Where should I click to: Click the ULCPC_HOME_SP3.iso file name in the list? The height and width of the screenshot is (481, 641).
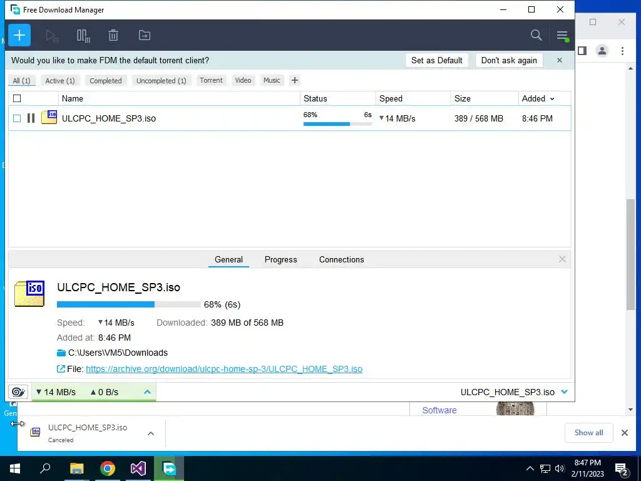coord(109,118)
